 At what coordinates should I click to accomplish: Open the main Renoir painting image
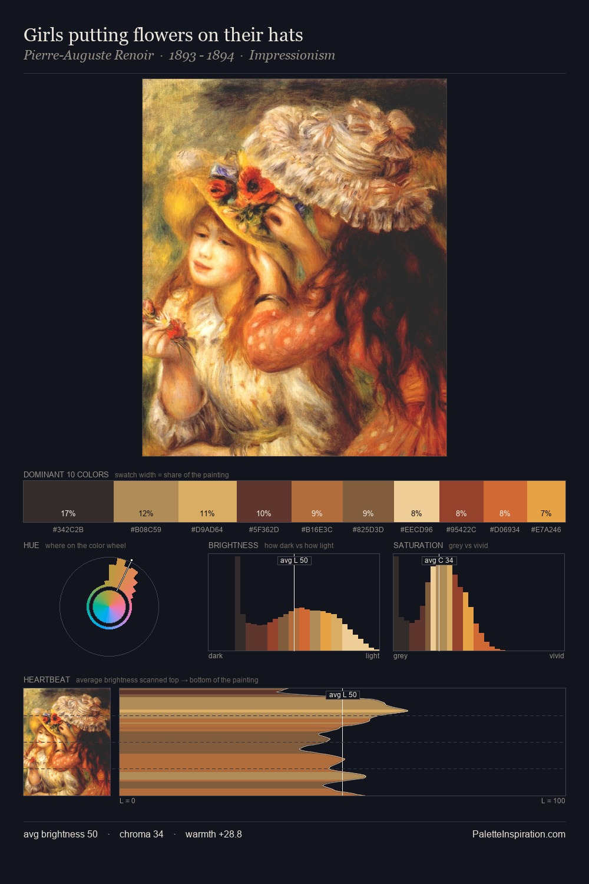pos(294,268)
